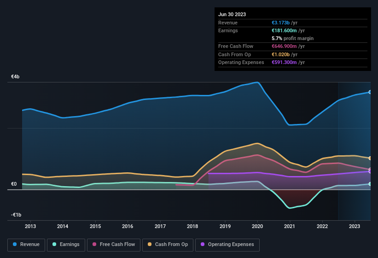Click the 2019 x-axis label
Screen dimensions: 378x258
[225, 226]
